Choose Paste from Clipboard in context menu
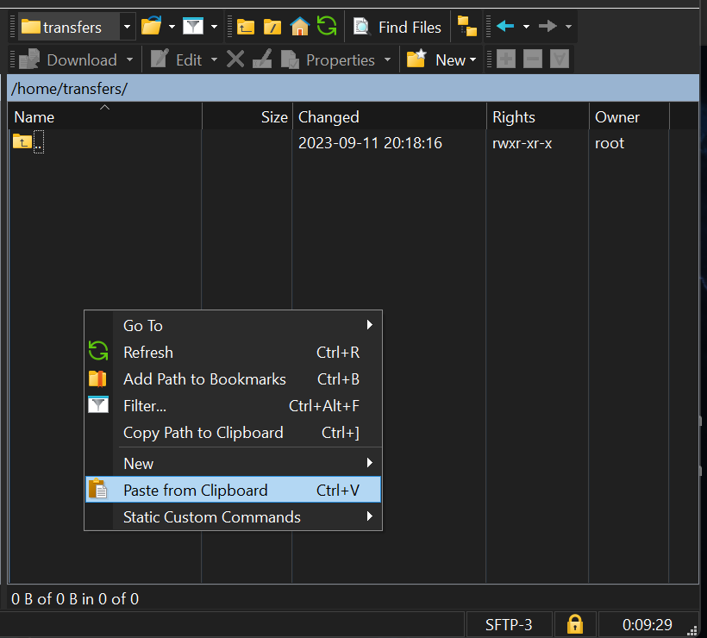This screenshot has height=638, width=707. [x=196, y=490]
